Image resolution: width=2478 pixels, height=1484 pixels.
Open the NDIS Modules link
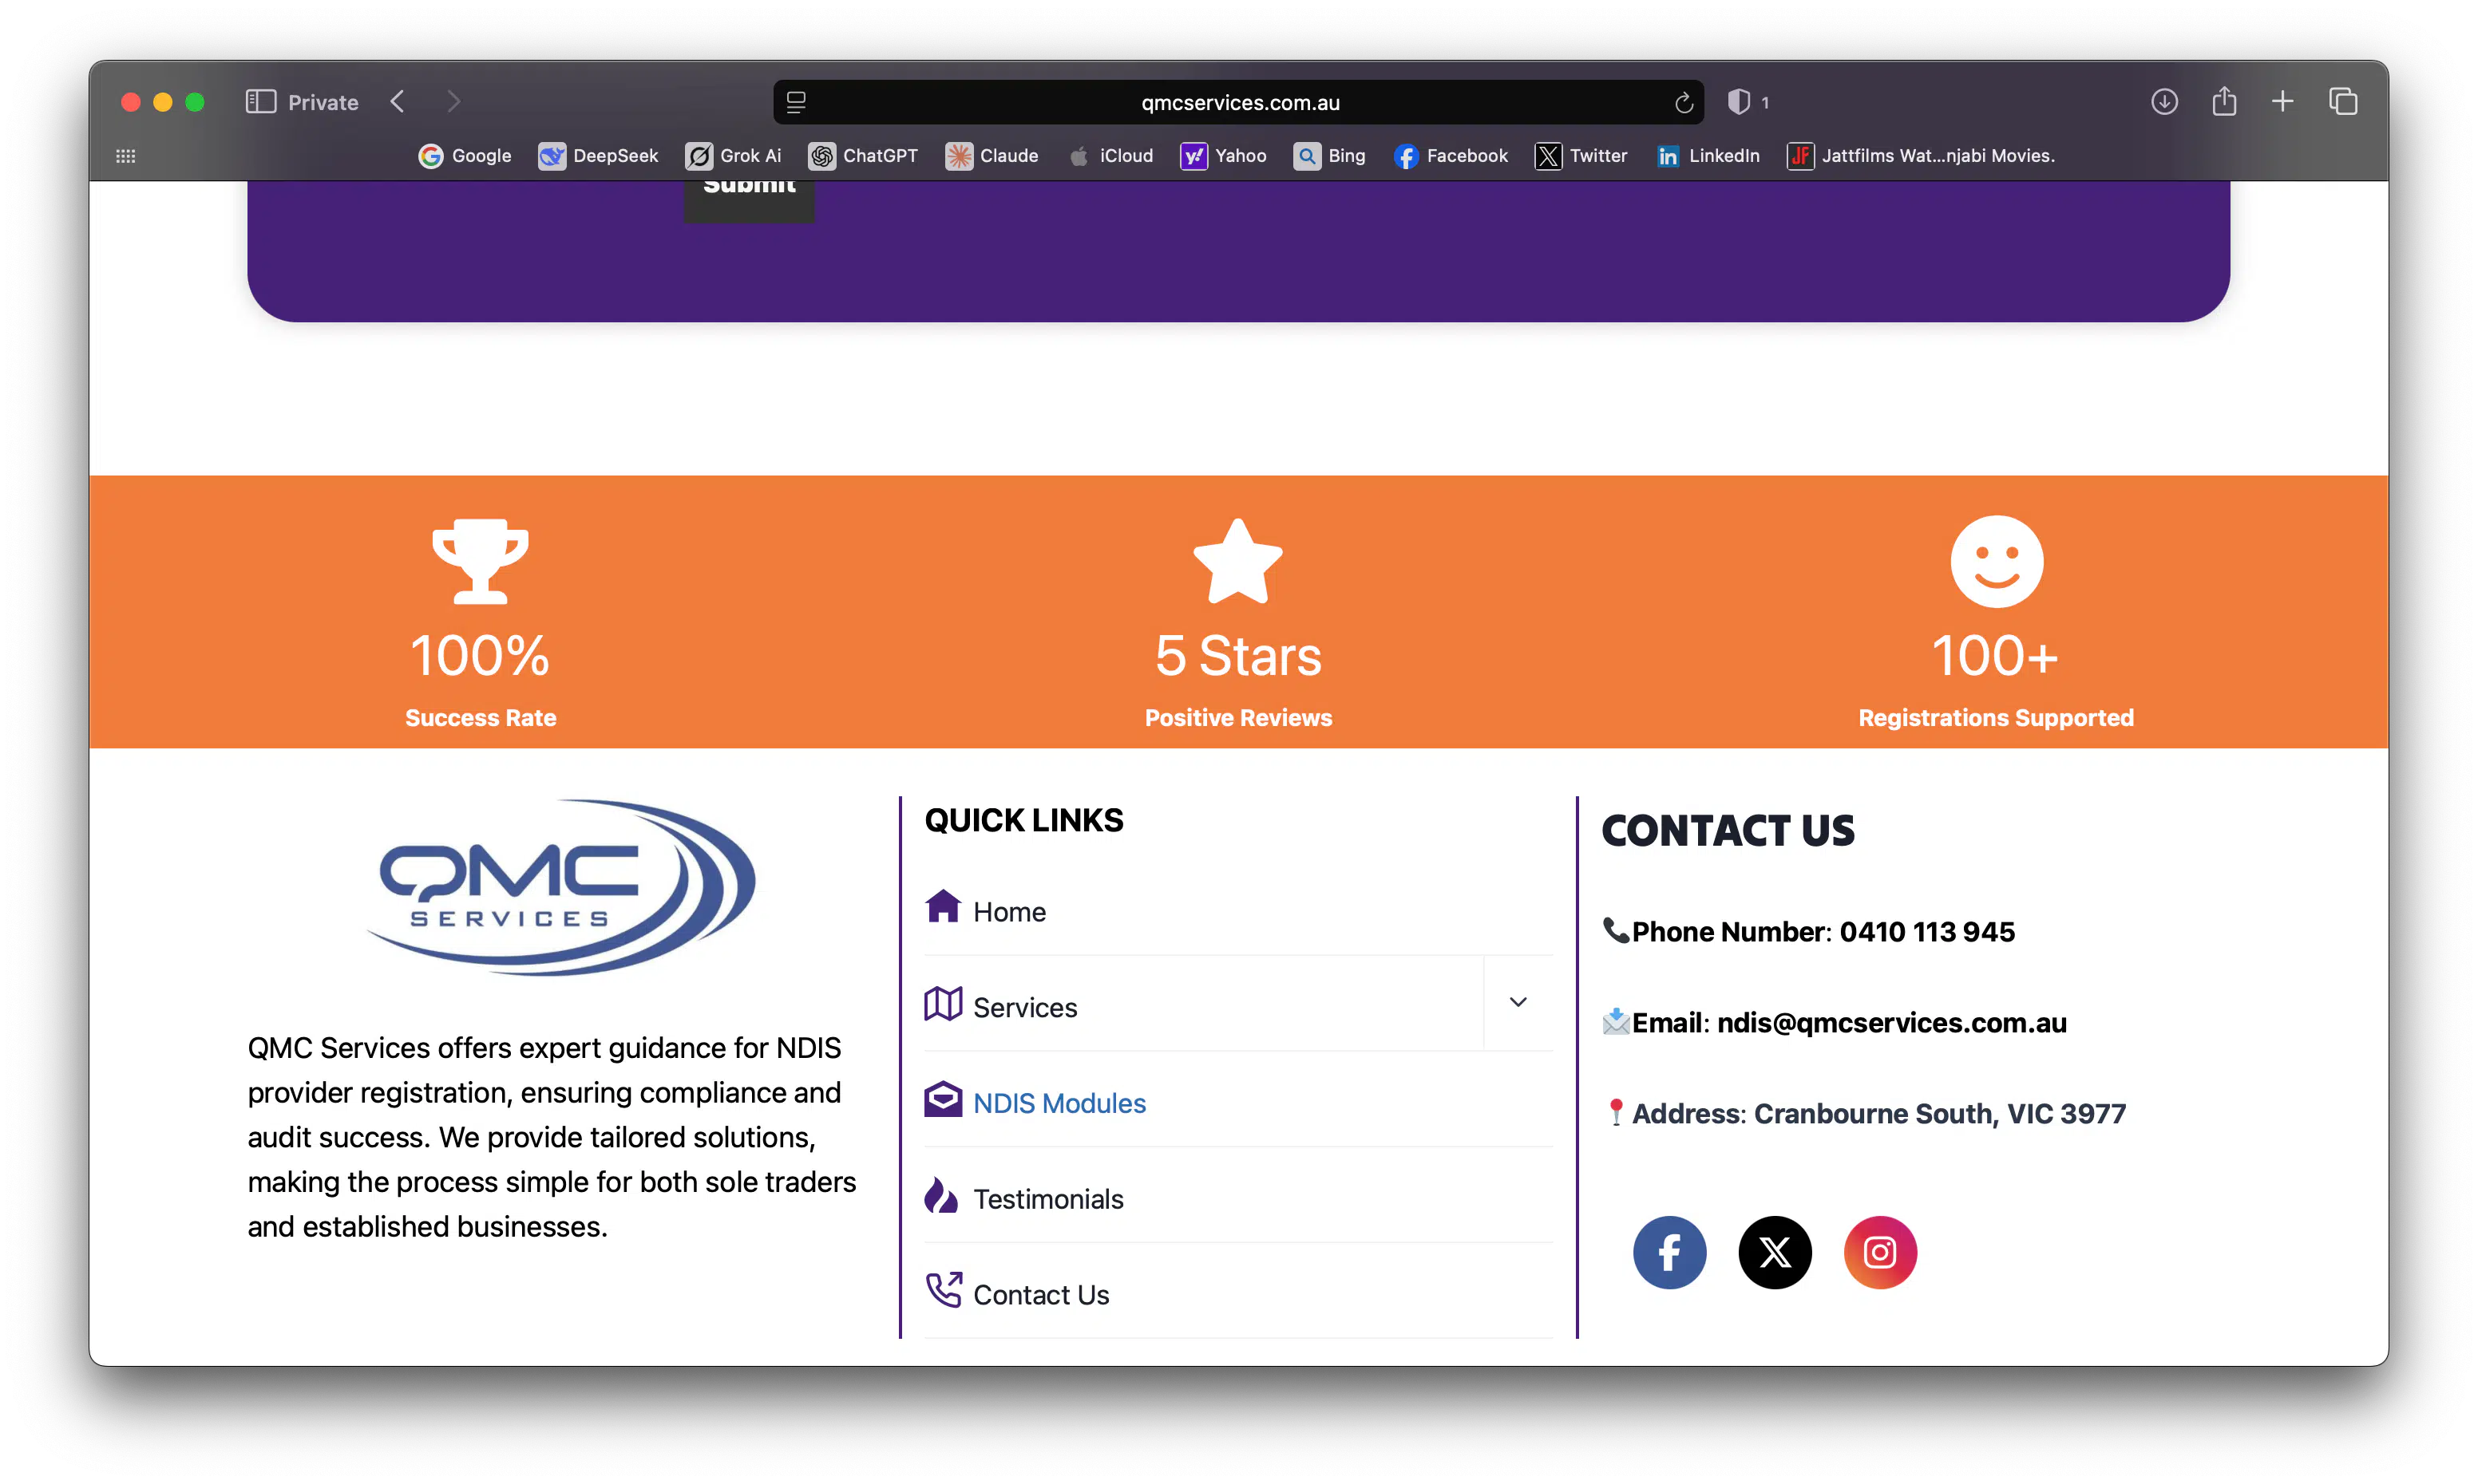pyautogui.click(x=1059, y=1103)
